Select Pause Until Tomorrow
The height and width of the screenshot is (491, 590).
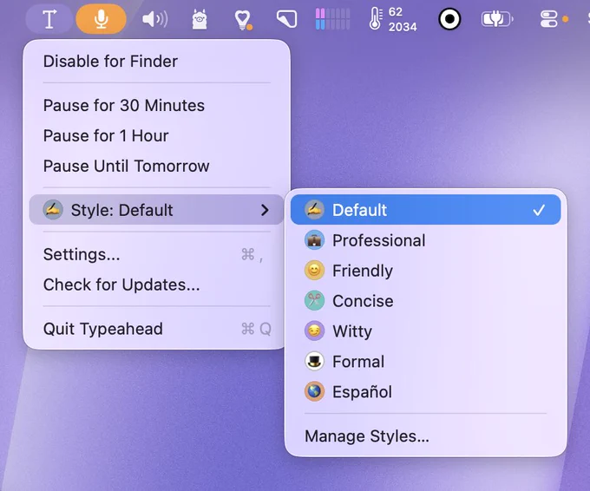coord(156,166)
